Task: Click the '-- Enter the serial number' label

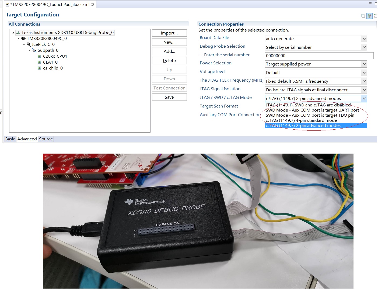Action: tap(225, 55)
